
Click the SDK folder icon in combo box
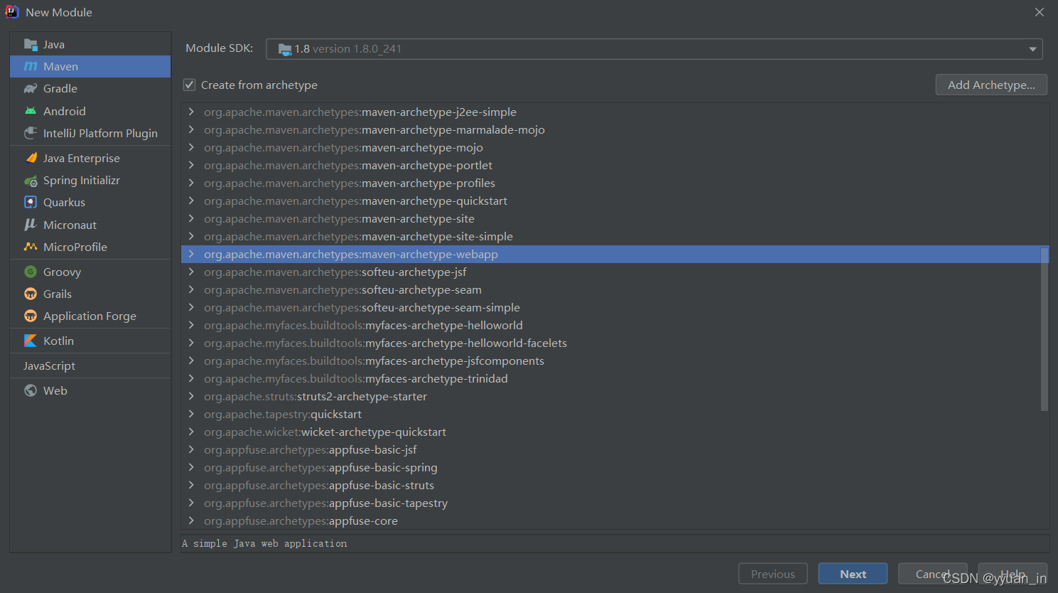tap(285, 49)
